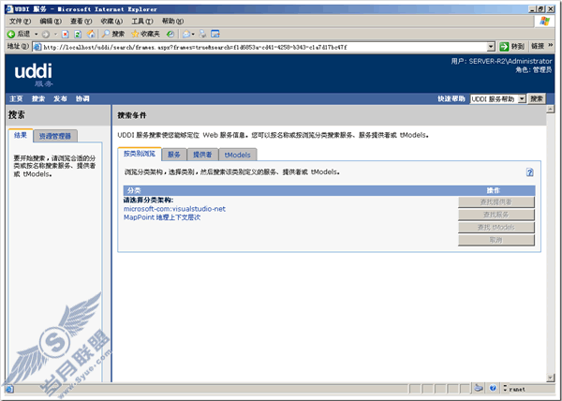
Task: Open the 搜索 magnifier toolbar button
Action: (113, 34)
